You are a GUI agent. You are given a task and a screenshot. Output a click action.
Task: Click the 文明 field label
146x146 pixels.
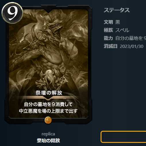[x=108, y=22]
